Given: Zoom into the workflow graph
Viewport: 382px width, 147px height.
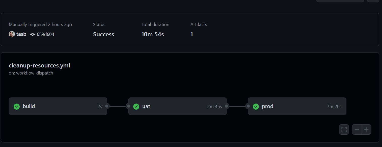Looking at the screenshot, I should [366, 129].
